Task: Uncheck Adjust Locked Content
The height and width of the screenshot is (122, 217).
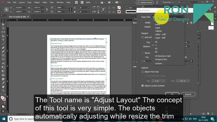Action: point(142,86)
